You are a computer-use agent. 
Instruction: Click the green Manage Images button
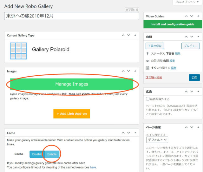click(72, 84)
